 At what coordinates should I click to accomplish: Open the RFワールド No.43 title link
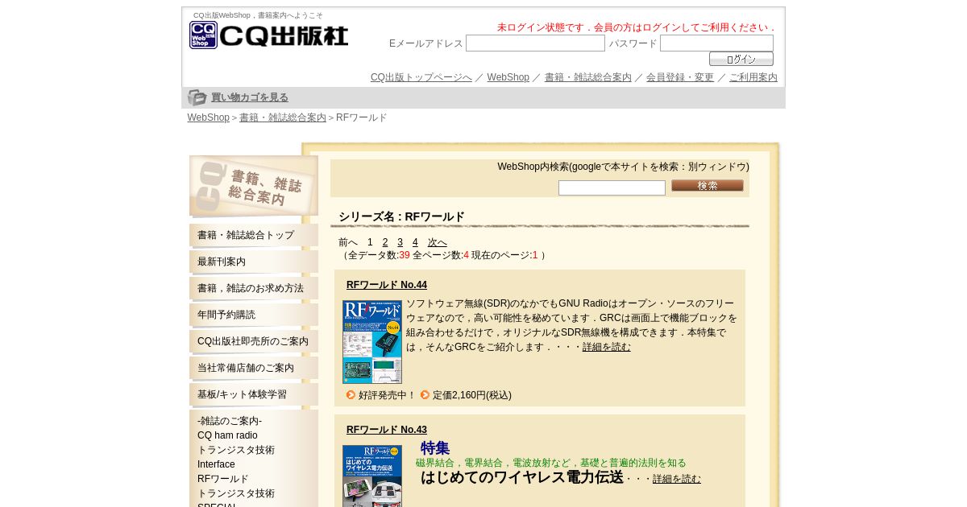point(387,430)
